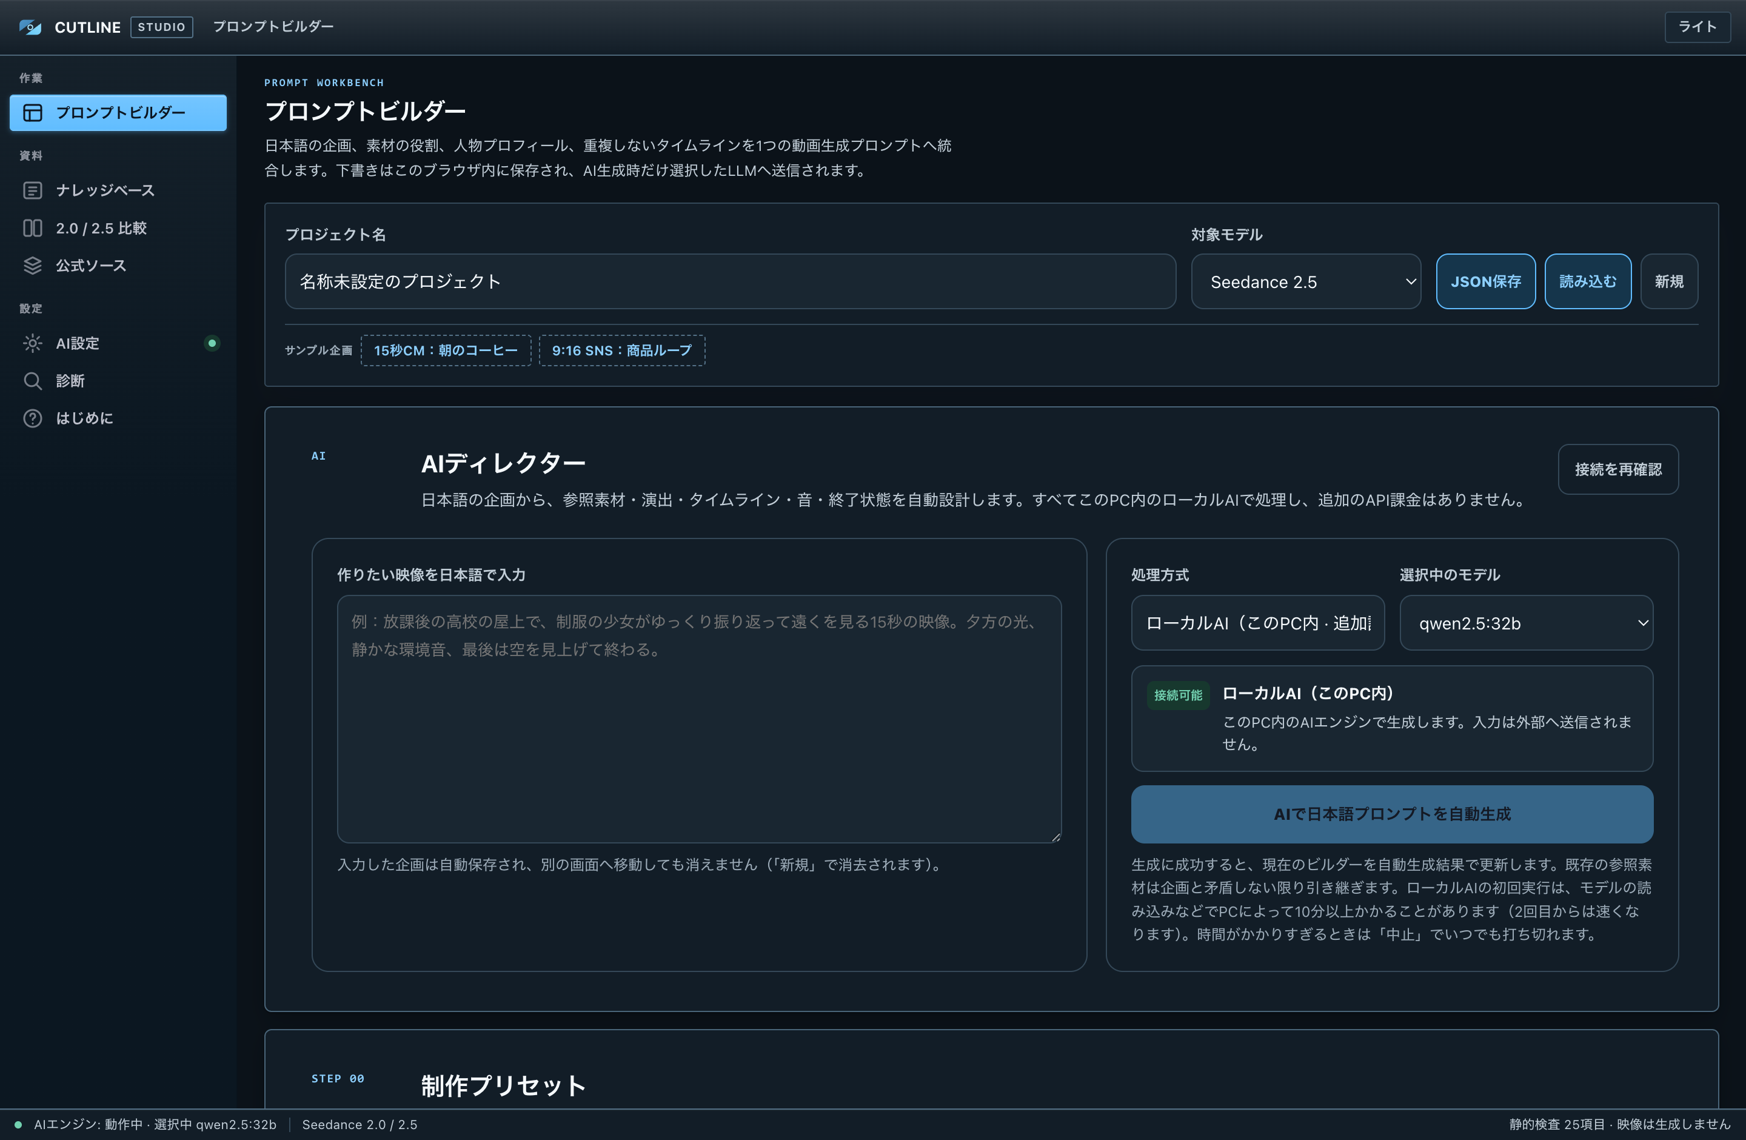Open 公式ソース in the sidebar

pyautogui.click(x=118, y=266)
